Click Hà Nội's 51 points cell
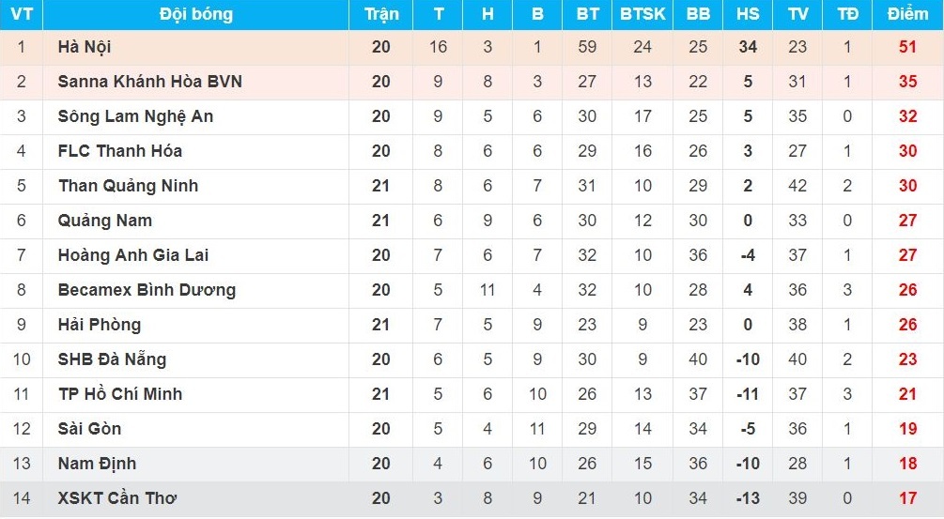Viewport: 944px width, 519px height. pos(906,47)
